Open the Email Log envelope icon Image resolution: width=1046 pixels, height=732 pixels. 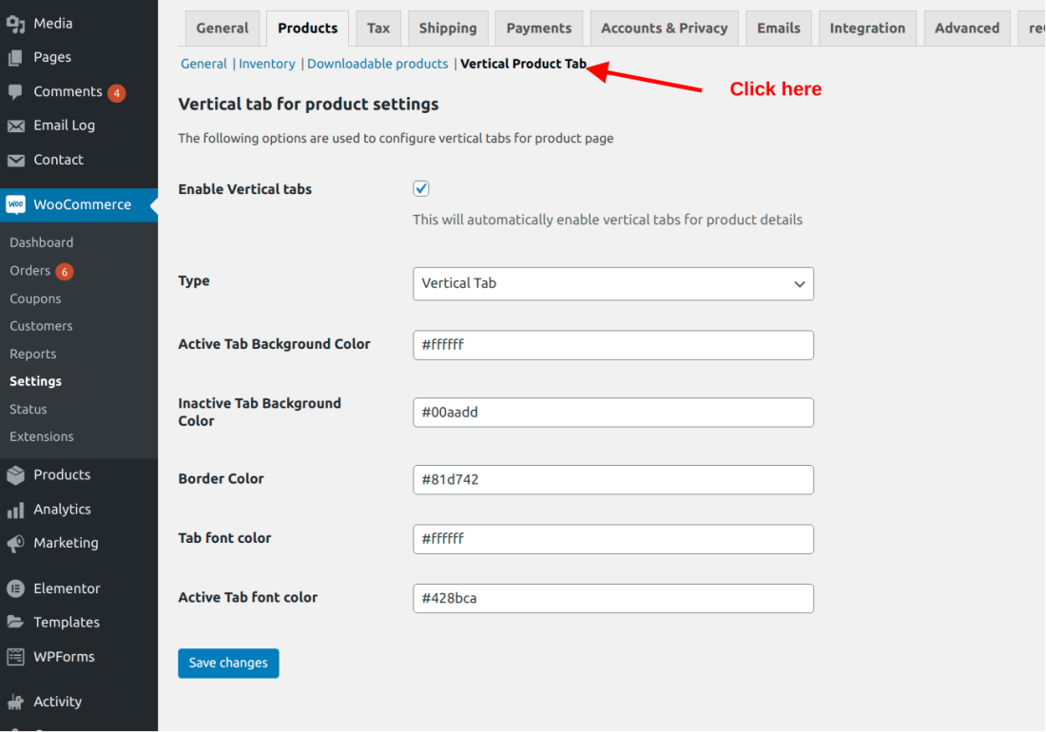pyautogui.click(x=17, y=125)
